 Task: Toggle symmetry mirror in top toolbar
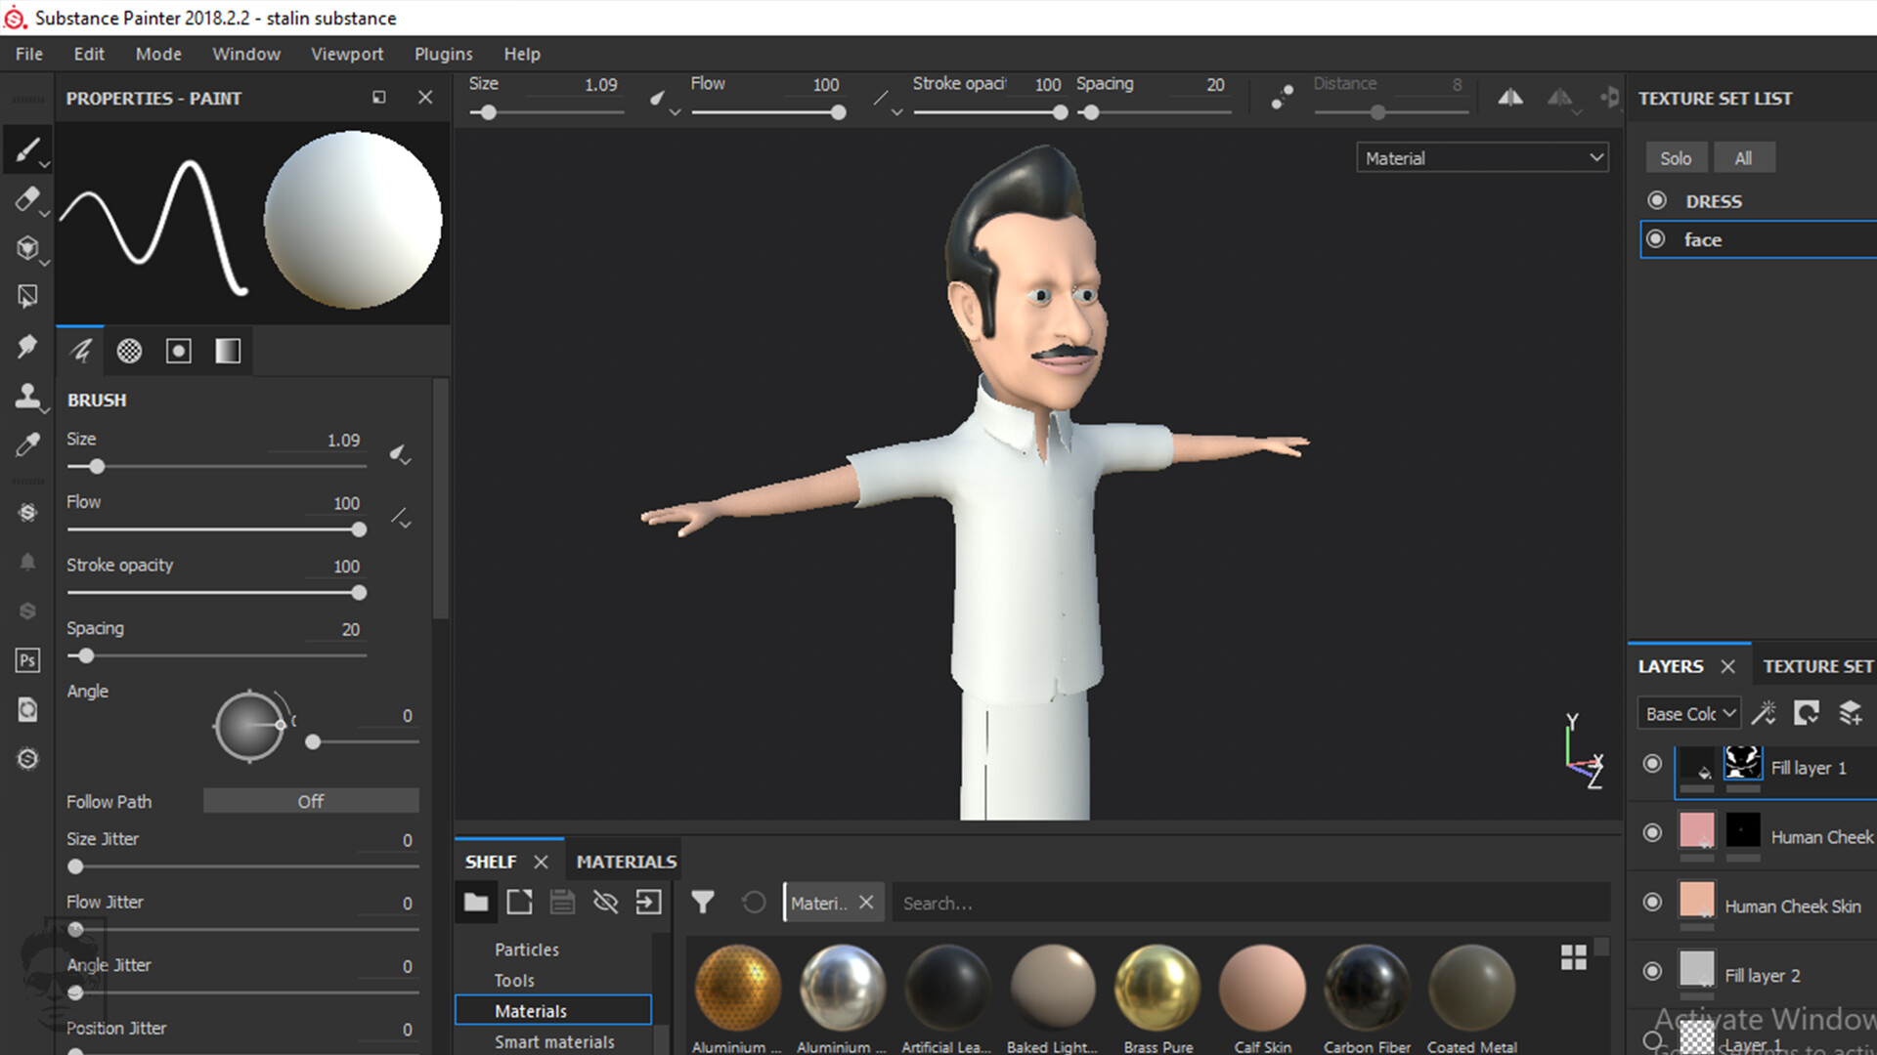(x=1510, y=98)
